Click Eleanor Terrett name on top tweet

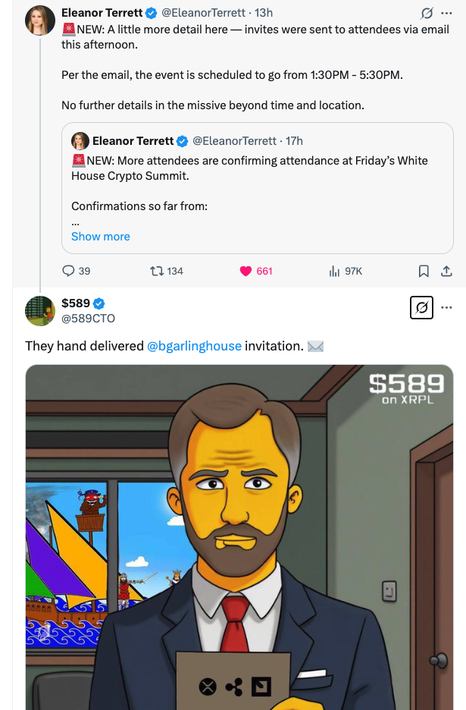(102, 13)
